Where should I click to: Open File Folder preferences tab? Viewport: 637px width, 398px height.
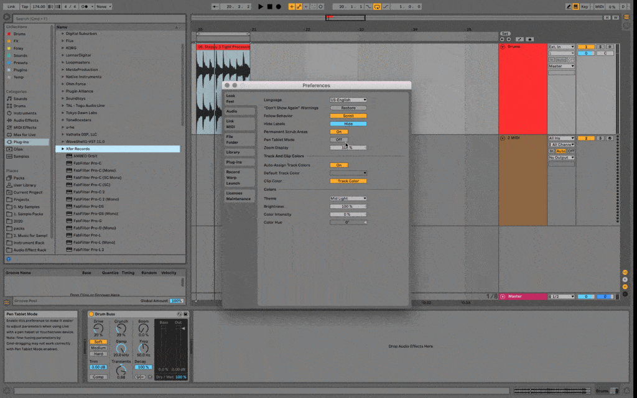[239, 140]
